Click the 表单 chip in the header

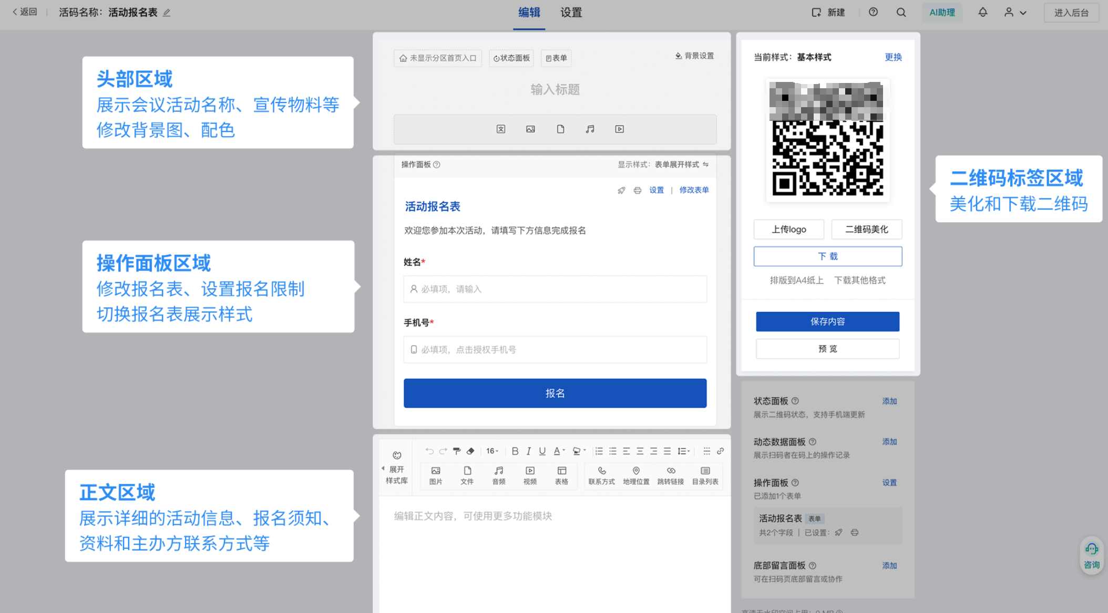[556, 58]
